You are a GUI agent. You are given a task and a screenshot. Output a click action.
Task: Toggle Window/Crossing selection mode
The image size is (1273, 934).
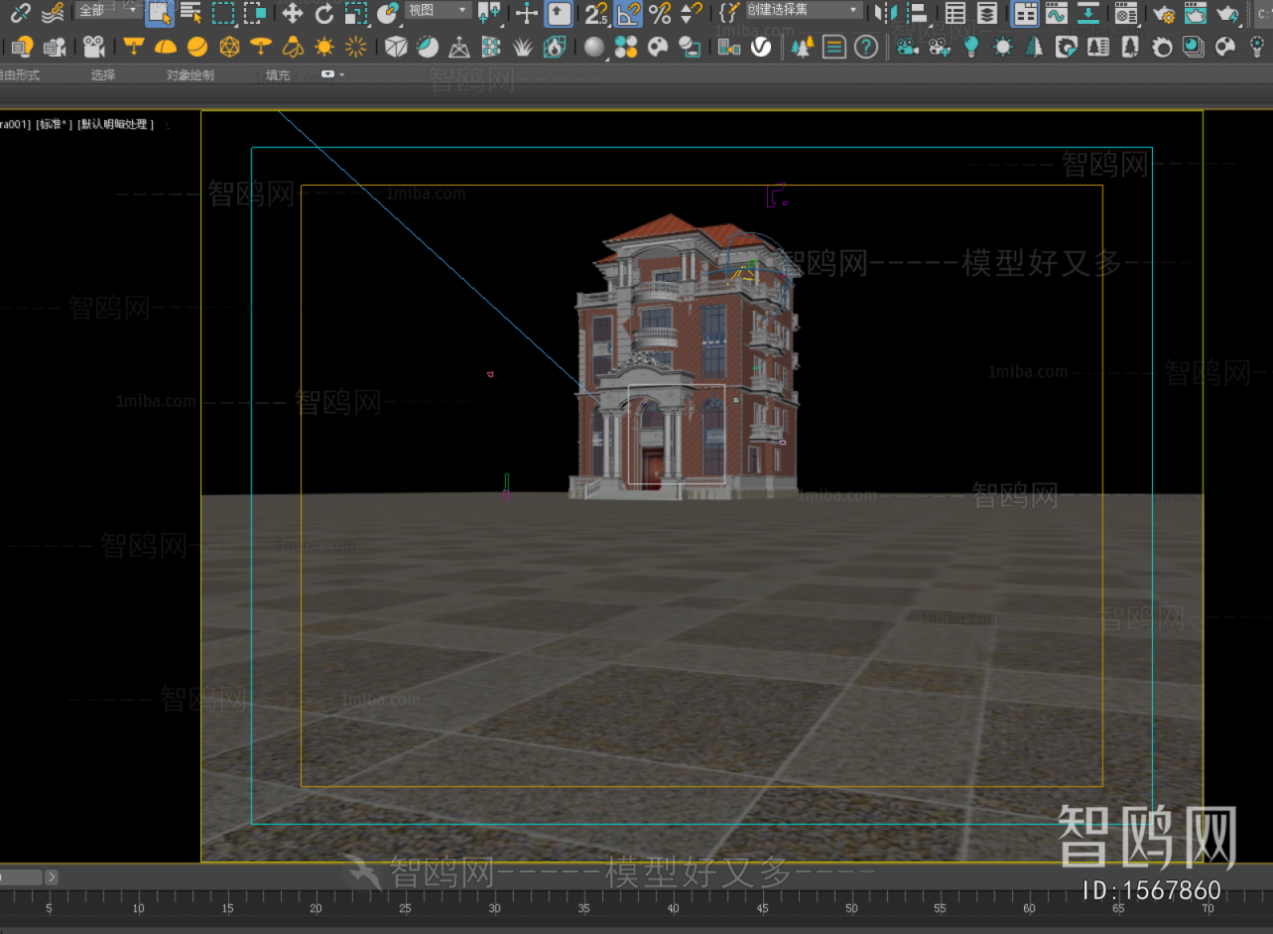tap(255, 12)
